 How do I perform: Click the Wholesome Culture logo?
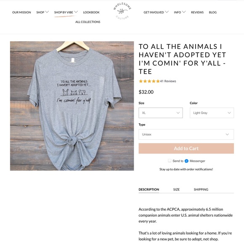(122, 11)
